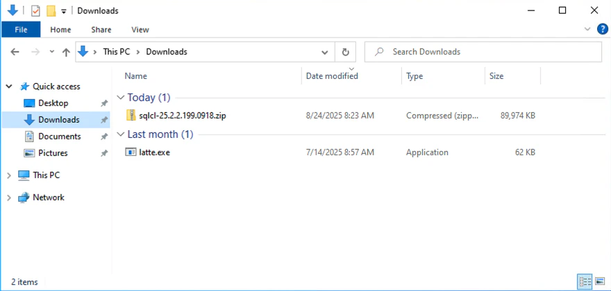
Task: Click the 7/14/2025 8:57 AM date cell
Action: (340, 152)
